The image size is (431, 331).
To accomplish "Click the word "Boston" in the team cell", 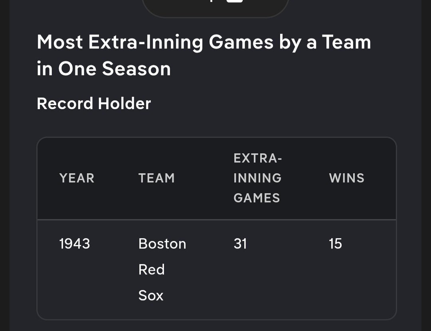I will 162,243.
